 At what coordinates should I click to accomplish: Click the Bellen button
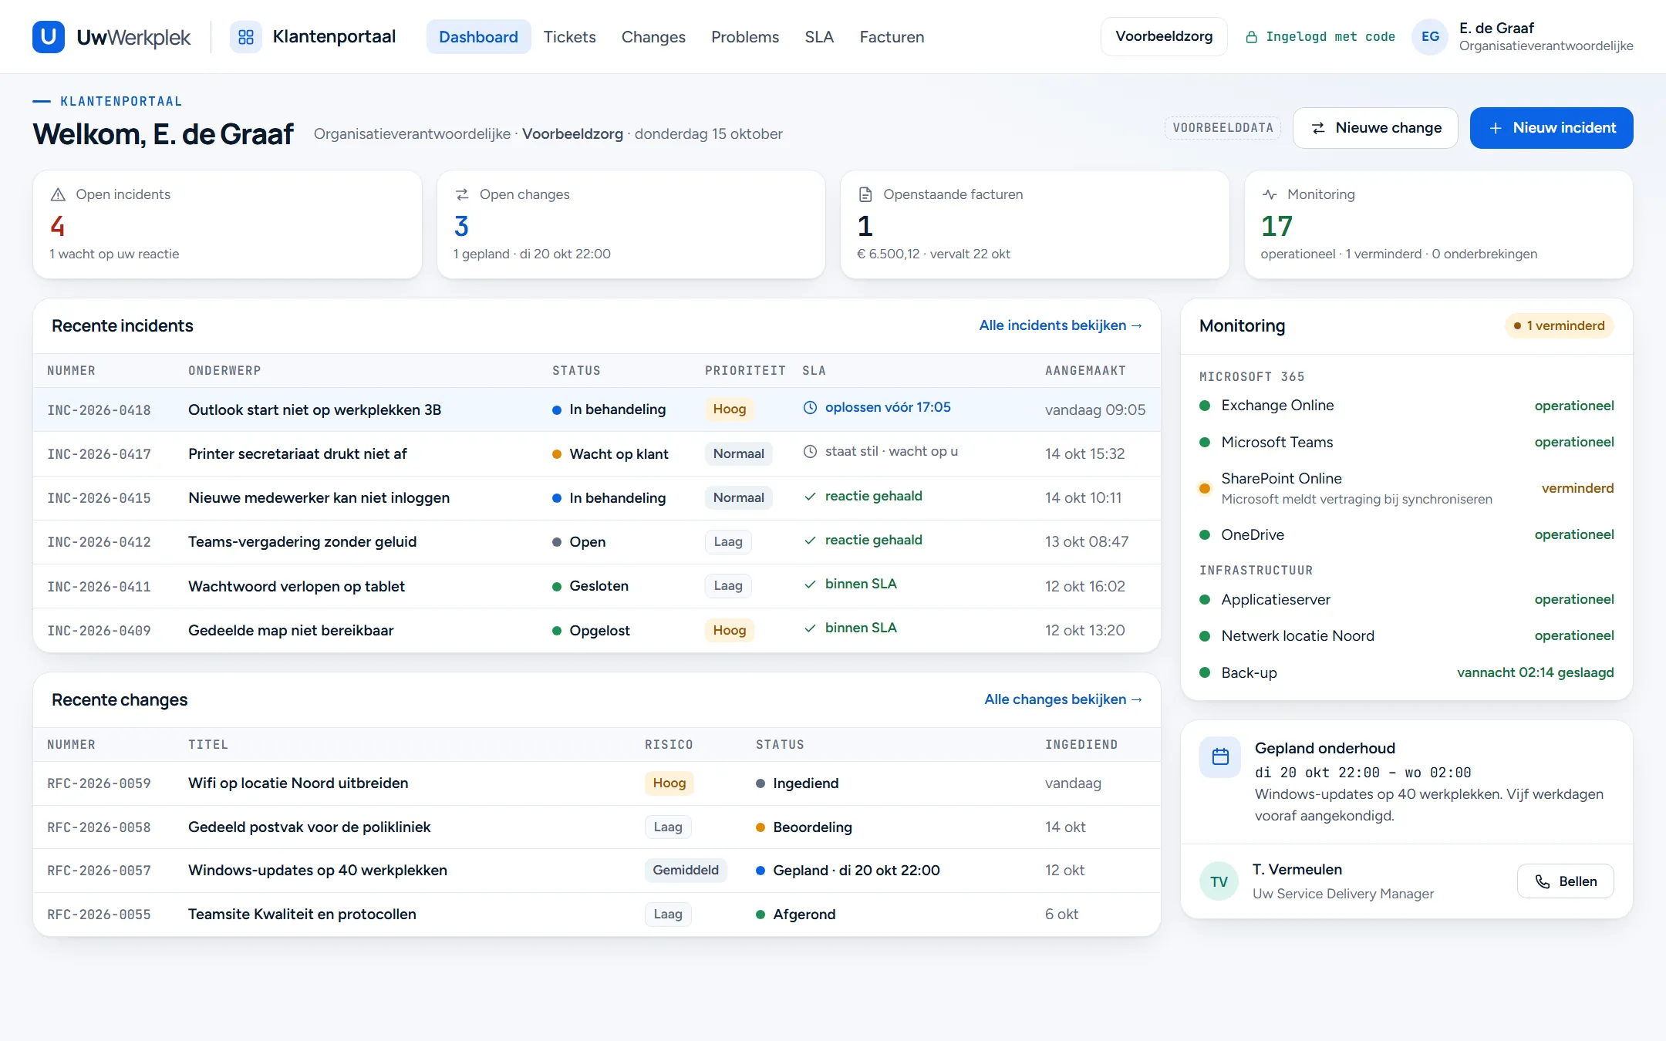[1565, 881]
